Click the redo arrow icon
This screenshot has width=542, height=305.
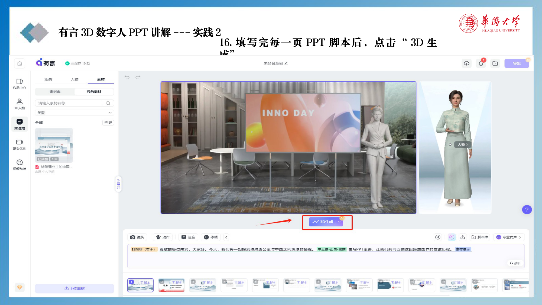(x=138, y=78)
